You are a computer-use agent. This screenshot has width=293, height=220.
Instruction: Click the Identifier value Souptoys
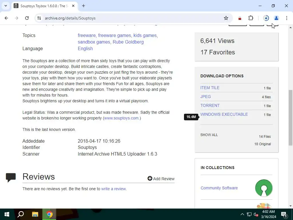[x=87, y=148]
